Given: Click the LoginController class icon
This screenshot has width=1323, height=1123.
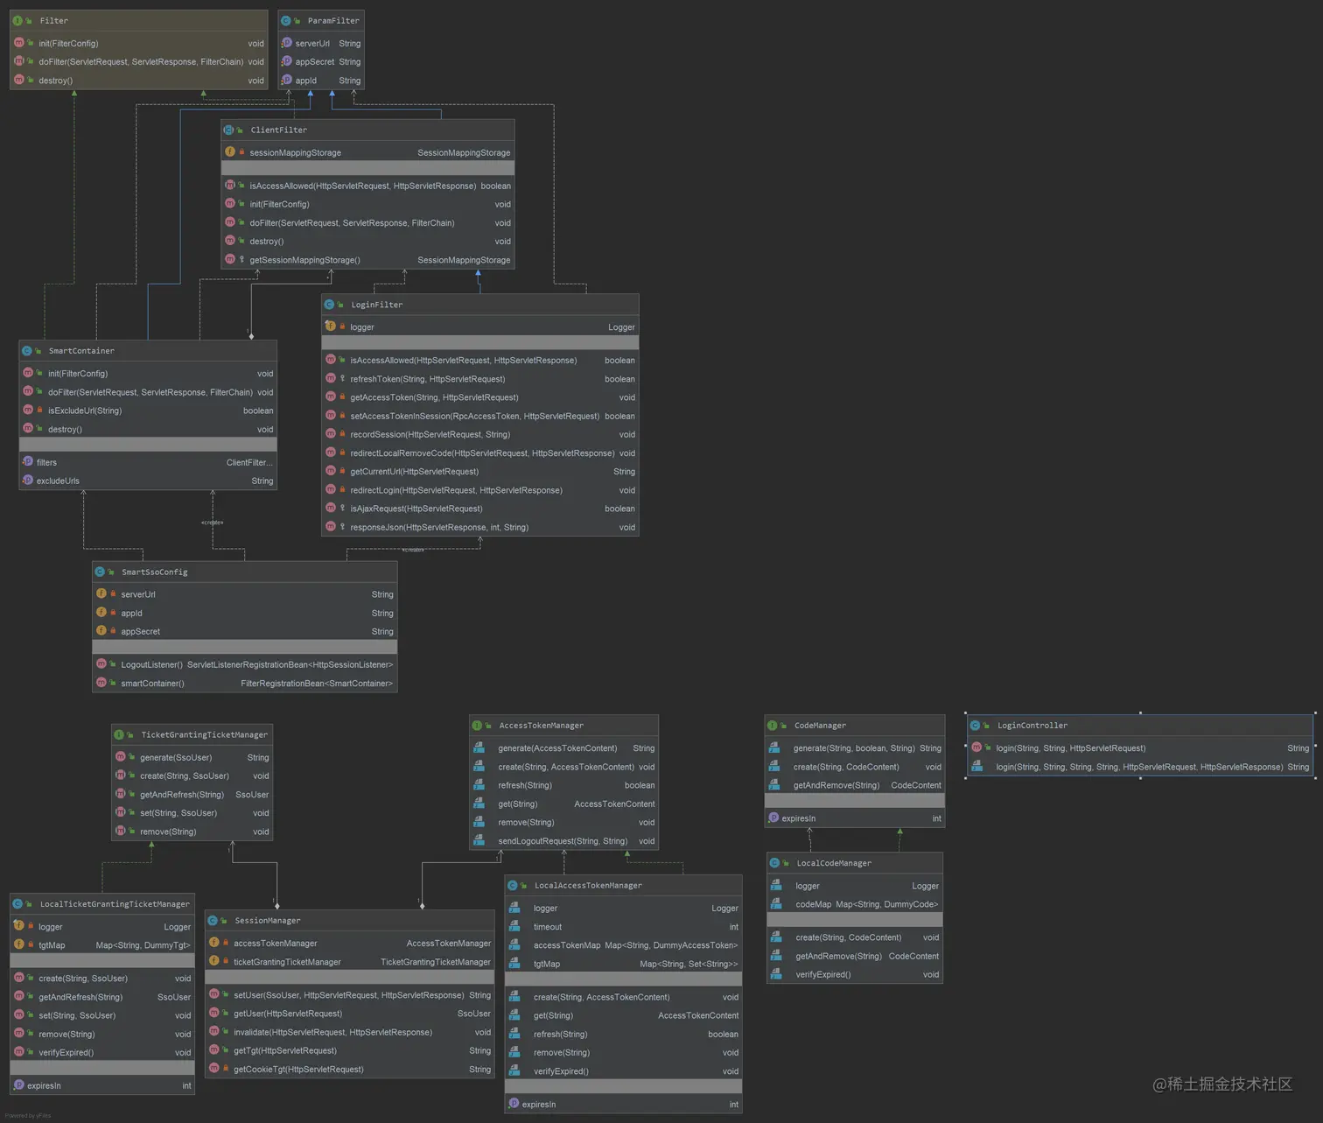Looking at the screenshot, I should [975, 725].
